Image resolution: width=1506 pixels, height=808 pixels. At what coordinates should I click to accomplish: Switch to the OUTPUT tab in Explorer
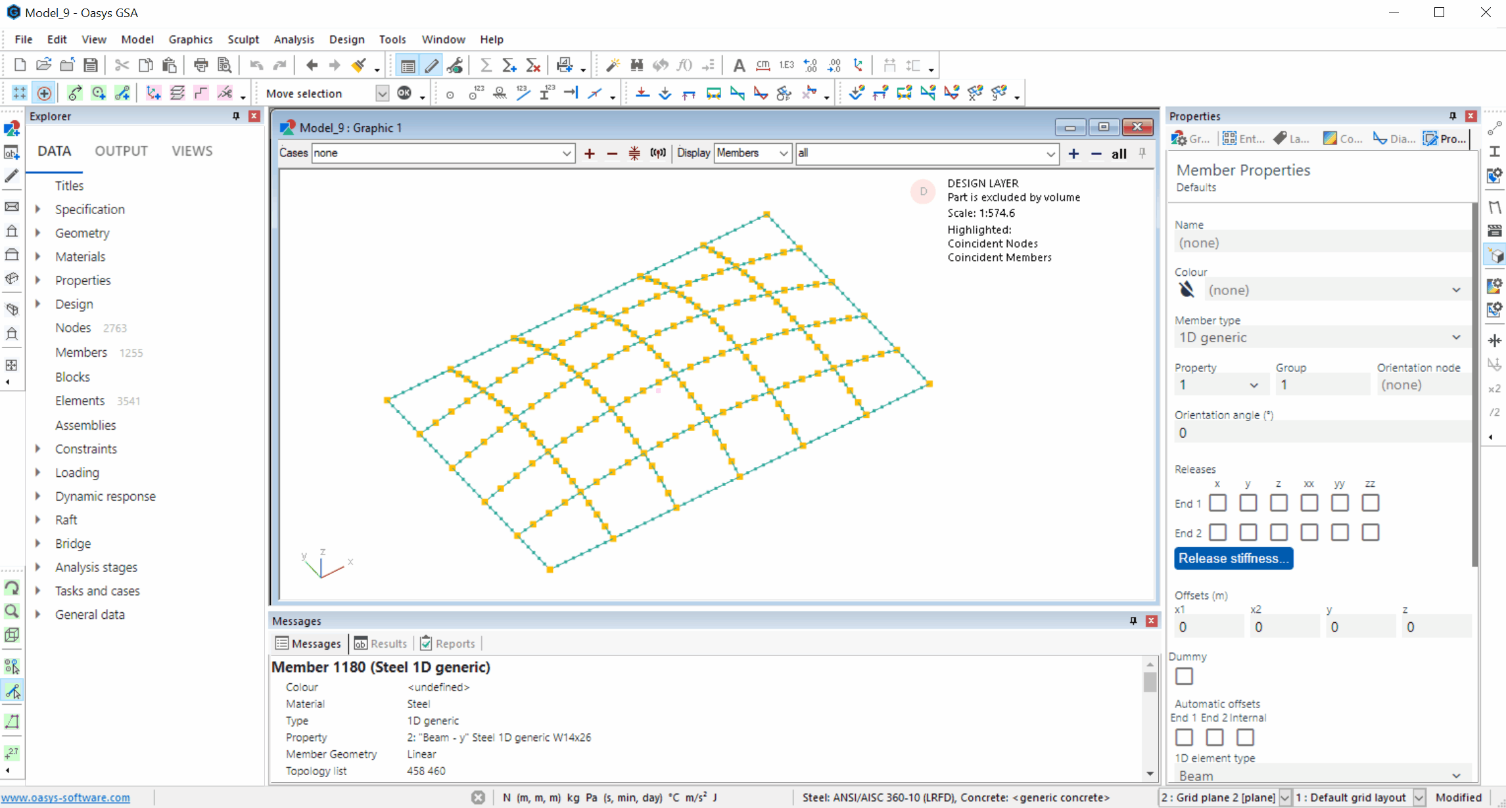coord(121,151)
